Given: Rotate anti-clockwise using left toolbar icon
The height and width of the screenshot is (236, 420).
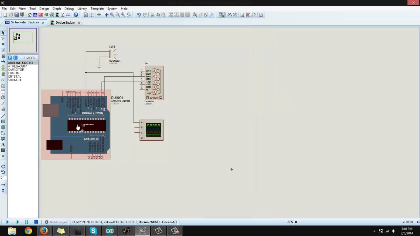Looking at the screenshot, I should click(x=3, y=172).
